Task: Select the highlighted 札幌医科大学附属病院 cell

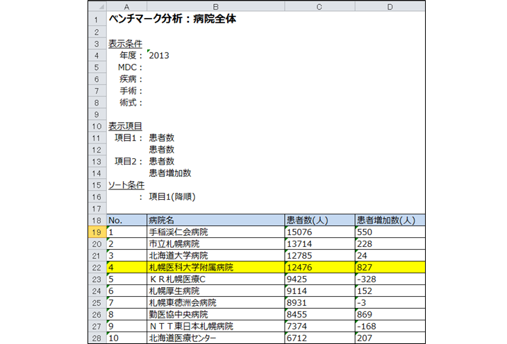Action: point(216,268)
